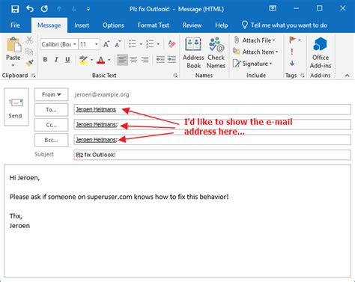The width and height of the screenshot is (355, 282).
Task: Go to the next item with the down arrow
Action: (74, 9)
